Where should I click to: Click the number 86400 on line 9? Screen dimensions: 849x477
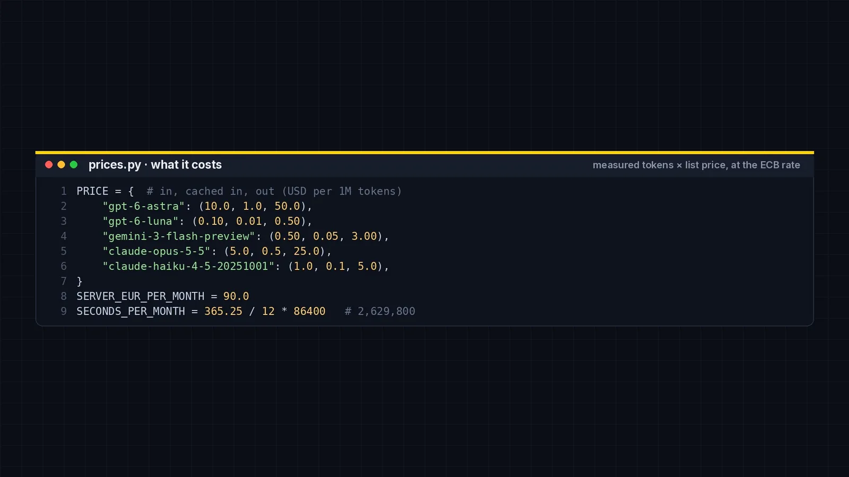pos(309,311)
